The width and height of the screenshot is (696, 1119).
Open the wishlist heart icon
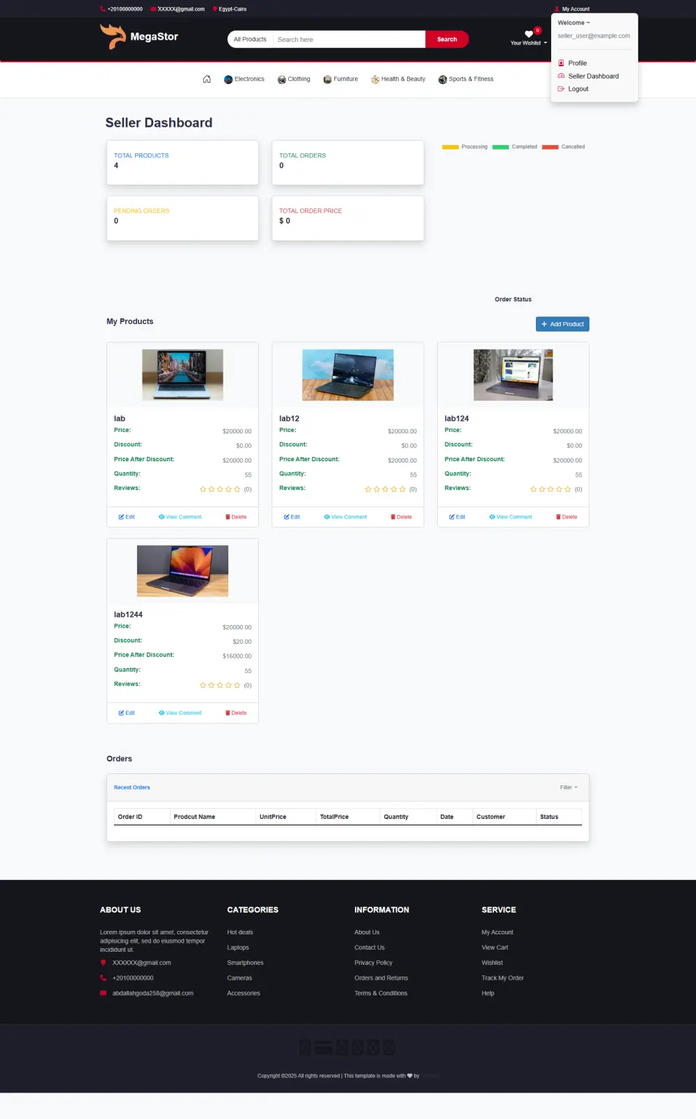[x=529, y=33]
